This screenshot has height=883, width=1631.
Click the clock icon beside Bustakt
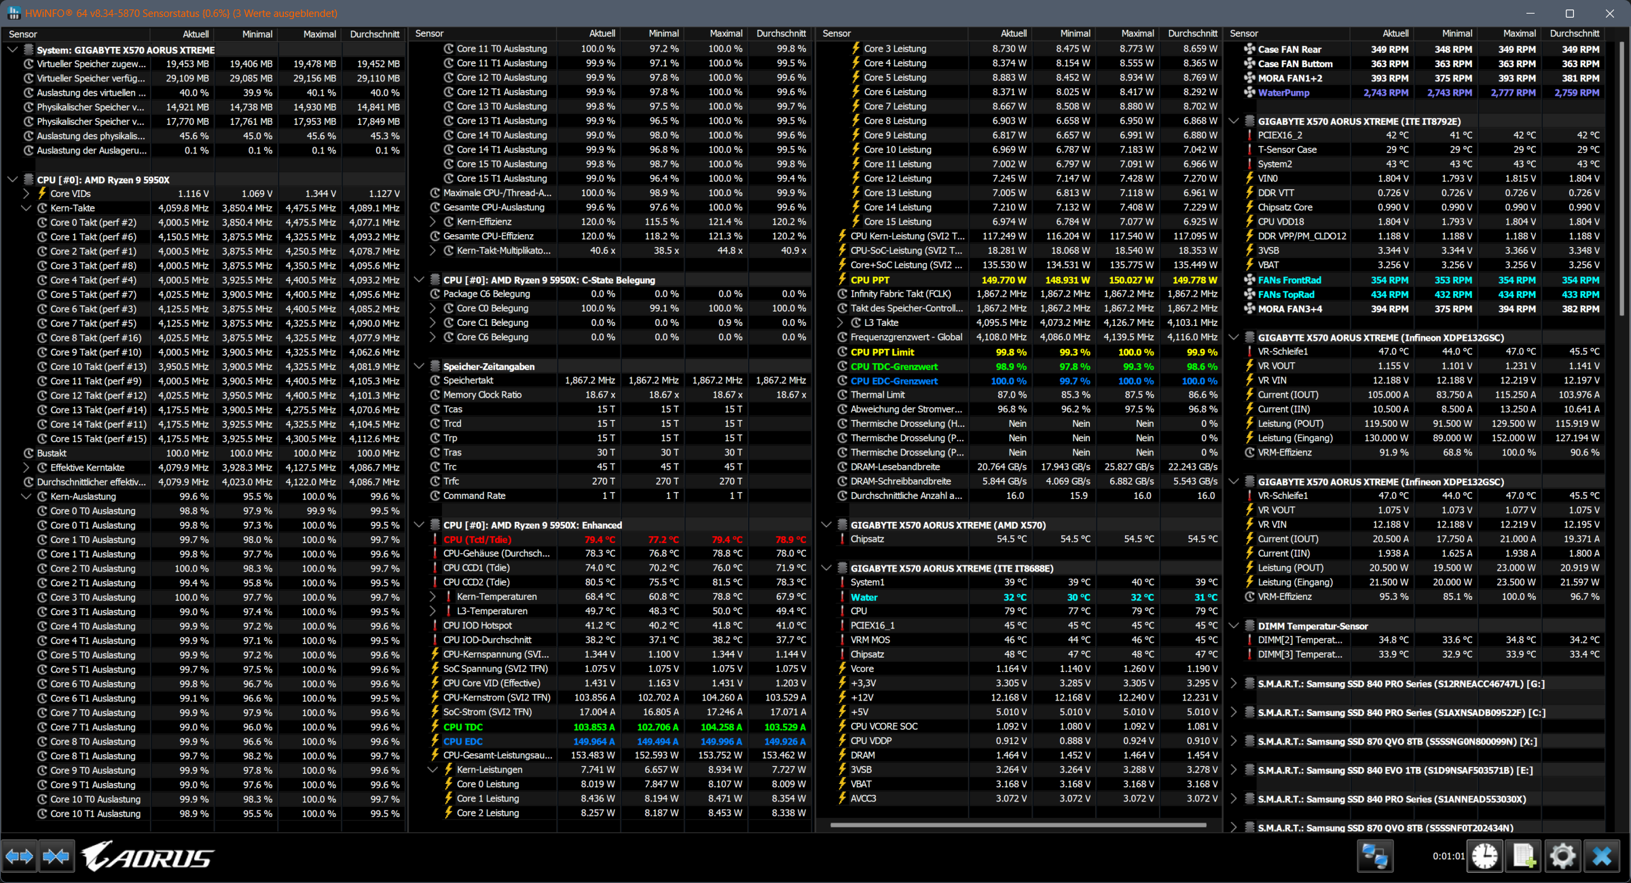29,453
